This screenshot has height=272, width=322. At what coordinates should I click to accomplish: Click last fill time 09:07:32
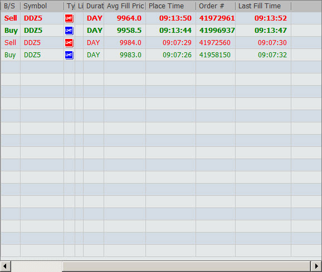coord(272,55)
